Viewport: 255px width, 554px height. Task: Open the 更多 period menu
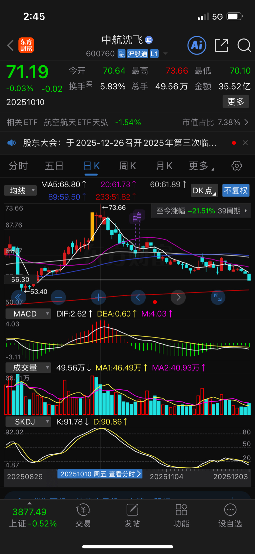(201, 166)
